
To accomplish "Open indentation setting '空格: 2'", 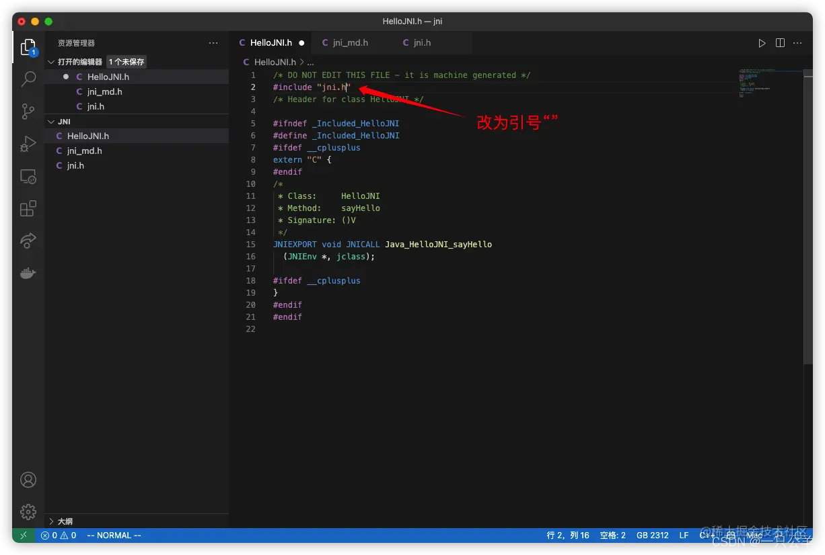I will [612, 536].
